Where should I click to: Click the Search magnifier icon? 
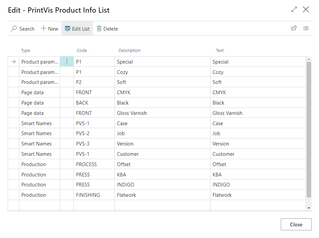pos(14,29)
